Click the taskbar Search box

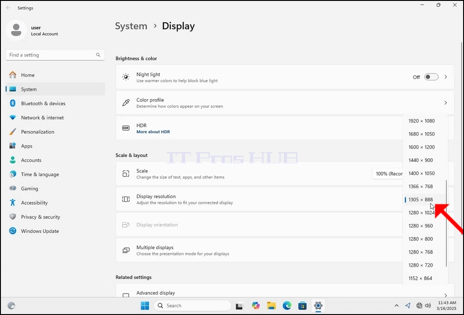point(192,306)
